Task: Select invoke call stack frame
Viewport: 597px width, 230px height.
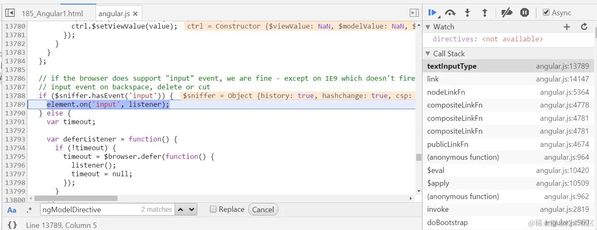Action: 508,209
